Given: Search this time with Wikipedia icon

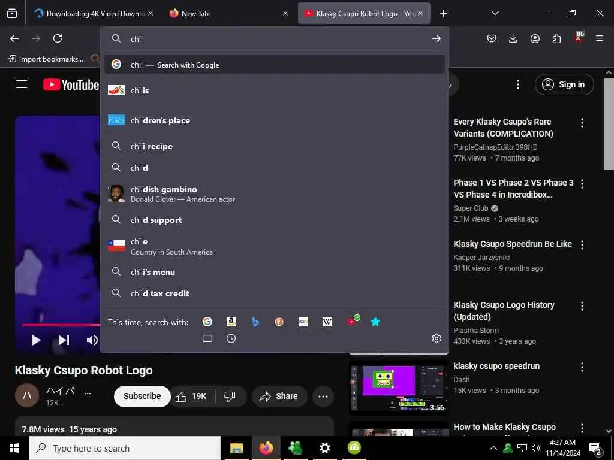Looking at the screenshot, I should click(x=327, y=322).
